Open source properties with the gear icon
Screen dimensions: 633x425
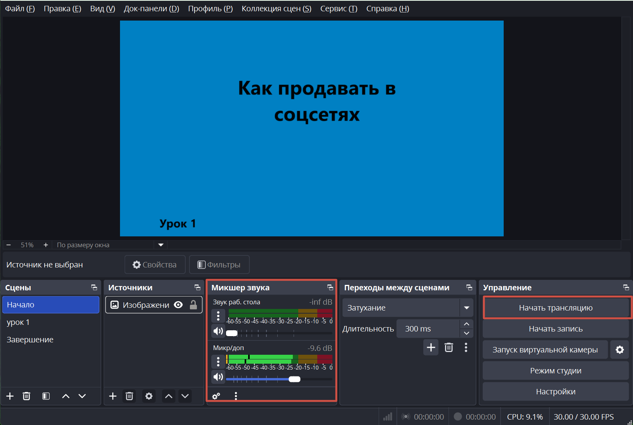pyautogui.click(x=149, y=396)
